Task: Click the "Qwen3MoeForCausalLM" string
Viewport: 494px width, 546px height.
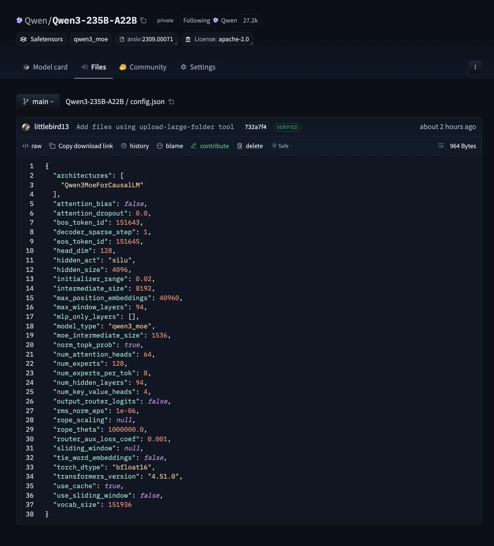Action: [x=102, y=185]
